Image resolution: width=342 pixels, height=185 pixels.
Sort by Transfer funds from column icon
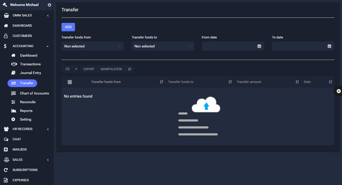[162, 82]
